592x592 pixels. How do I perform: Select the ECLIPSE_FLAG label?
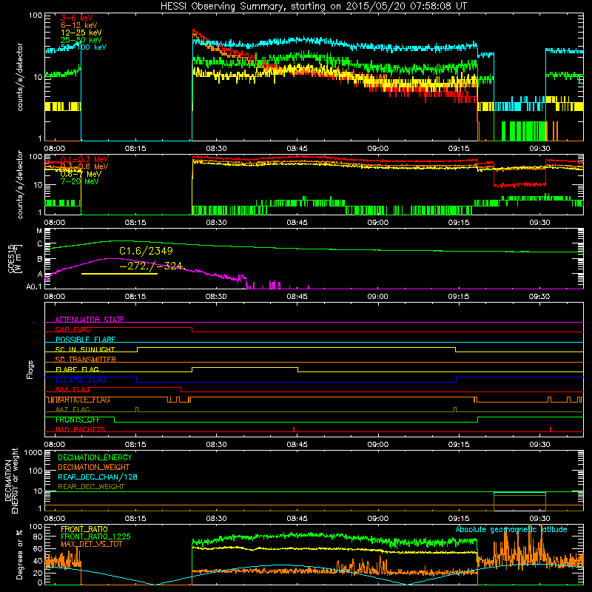[x=81, y=380]
